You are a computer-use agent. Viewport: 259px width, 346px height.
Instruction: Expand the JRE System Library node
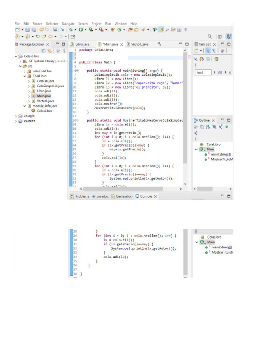pyautogui.click(x=20, y=61)
